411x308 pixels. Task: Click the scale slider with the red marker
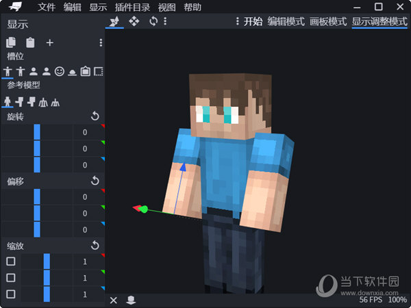[x=47, y=261]
